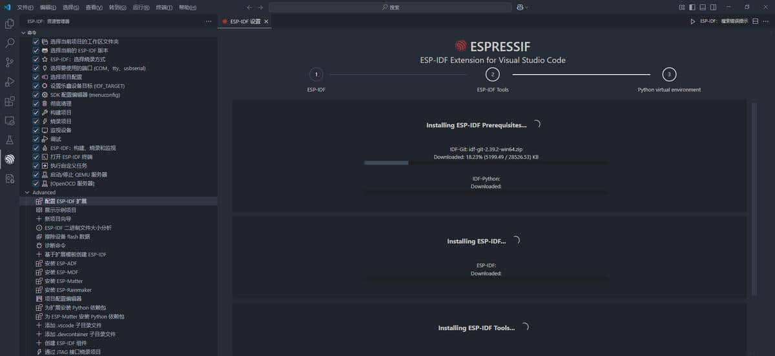Open the Testing flask view
Image resolution: width=775 pixels, height=356 pixels.
pos(10,139)
